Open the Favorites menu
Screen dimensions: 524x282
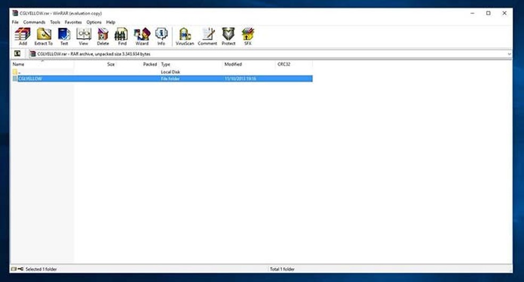coord(73,22)
